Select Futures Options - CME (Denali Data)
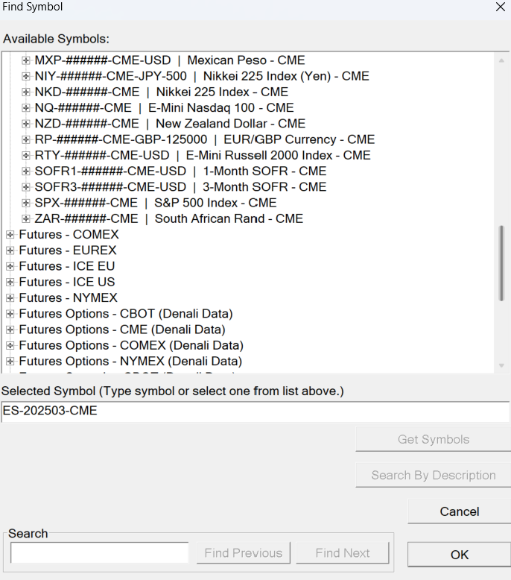This screenshot has width=511, height=580. (122, 330)
